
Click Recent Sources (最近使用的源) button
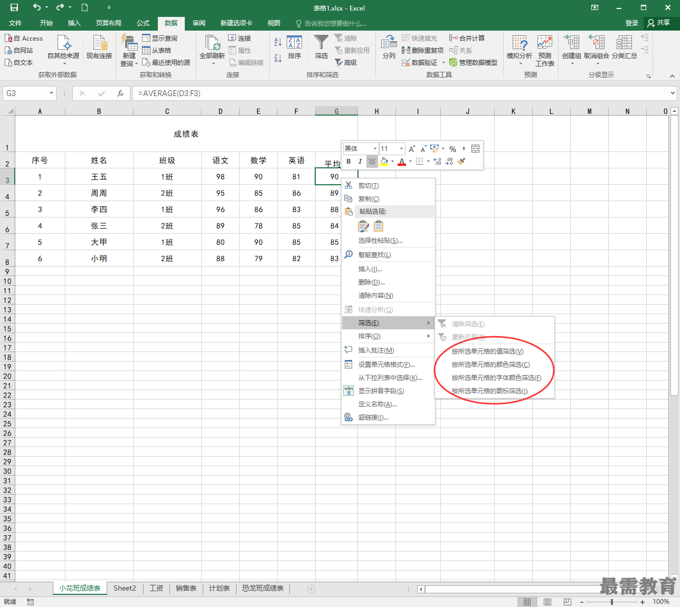click(166, 62)
